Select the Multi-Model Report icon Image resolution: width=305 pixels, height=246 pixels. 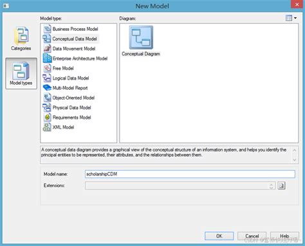coord(47,88)
